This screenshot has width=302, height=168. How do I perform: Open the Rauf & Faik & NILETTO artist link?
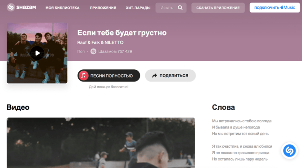coord(100,42)
